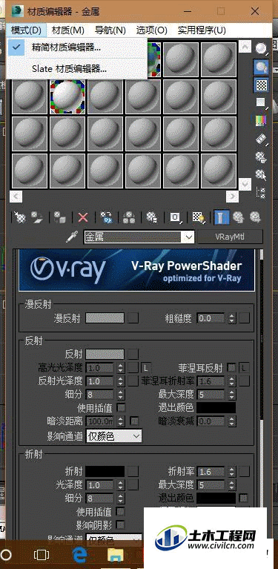The image size is (278, 569).
Task: Toggle the Backlight icon in side toolbar
Action: [x=261, y=66]
